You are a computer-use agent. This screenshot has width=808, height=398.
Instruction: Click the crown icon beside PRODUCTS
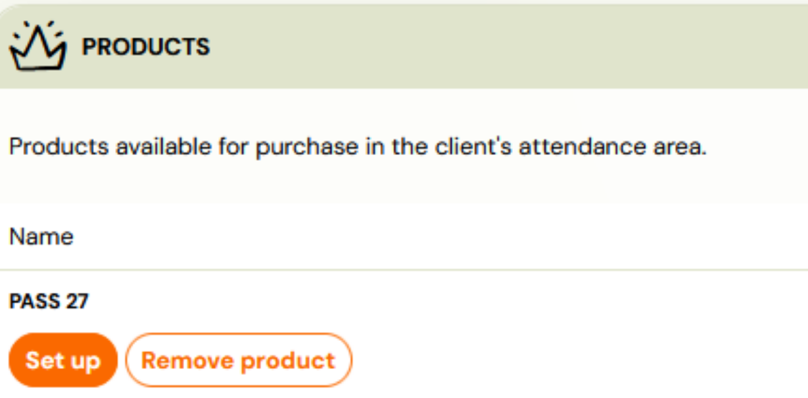(37, 47)
